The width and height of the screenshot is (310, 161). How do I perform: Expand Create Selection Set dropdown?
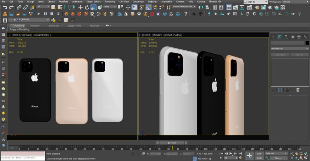(x=184, y=7)
